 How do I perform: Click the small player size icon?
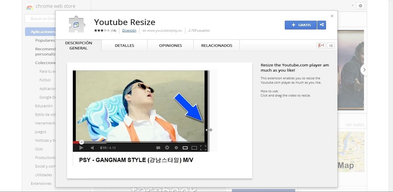click(185, 148)
